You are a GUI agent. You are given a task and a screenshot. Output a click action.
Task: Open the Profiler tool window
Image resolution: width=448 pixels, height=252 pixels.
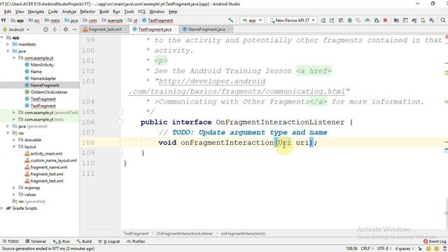[136, 241]
